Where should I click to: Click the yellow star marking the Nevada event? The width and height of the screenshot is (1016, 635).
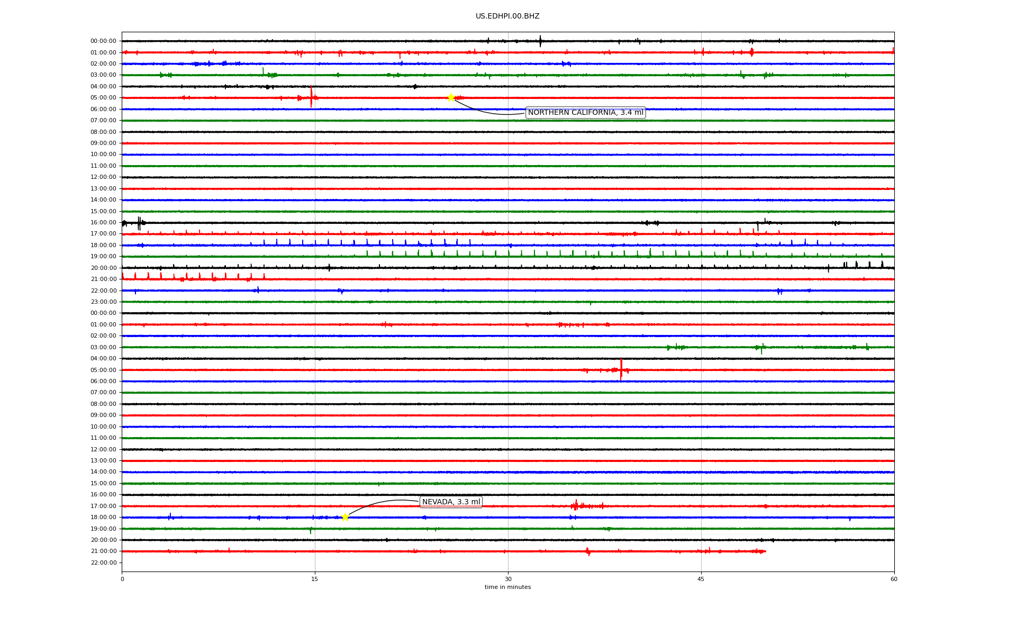coord(345,517)
